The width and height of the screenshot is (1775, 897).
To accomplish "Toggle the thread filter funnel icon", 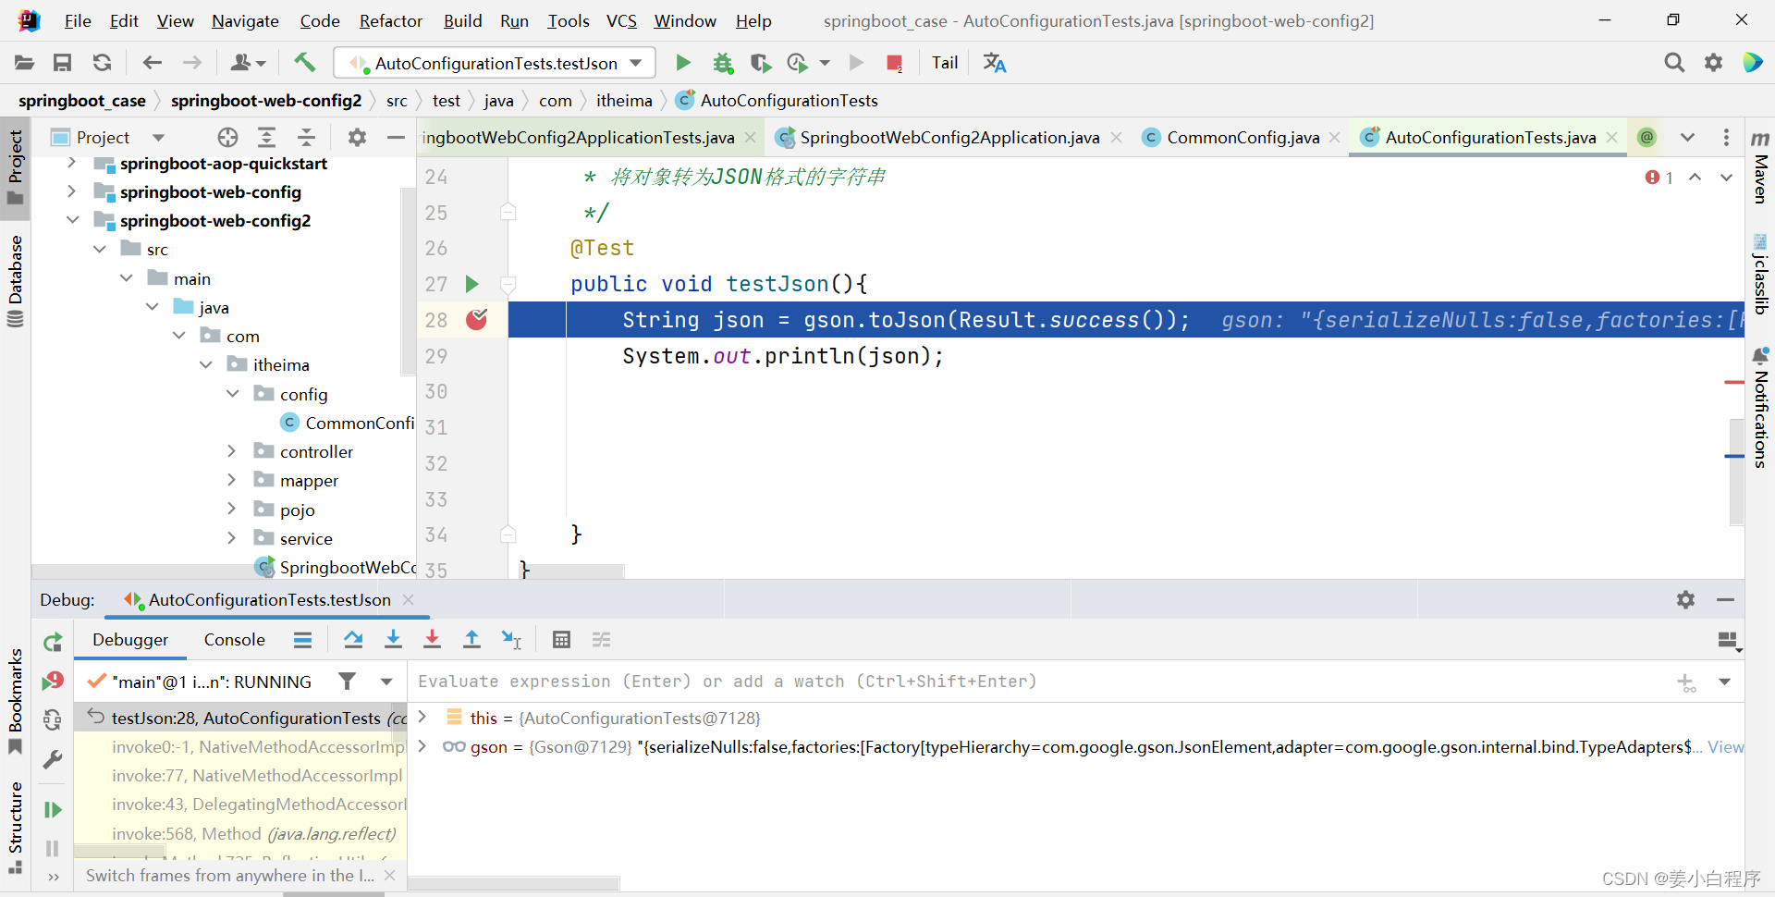I will (347, 682).
